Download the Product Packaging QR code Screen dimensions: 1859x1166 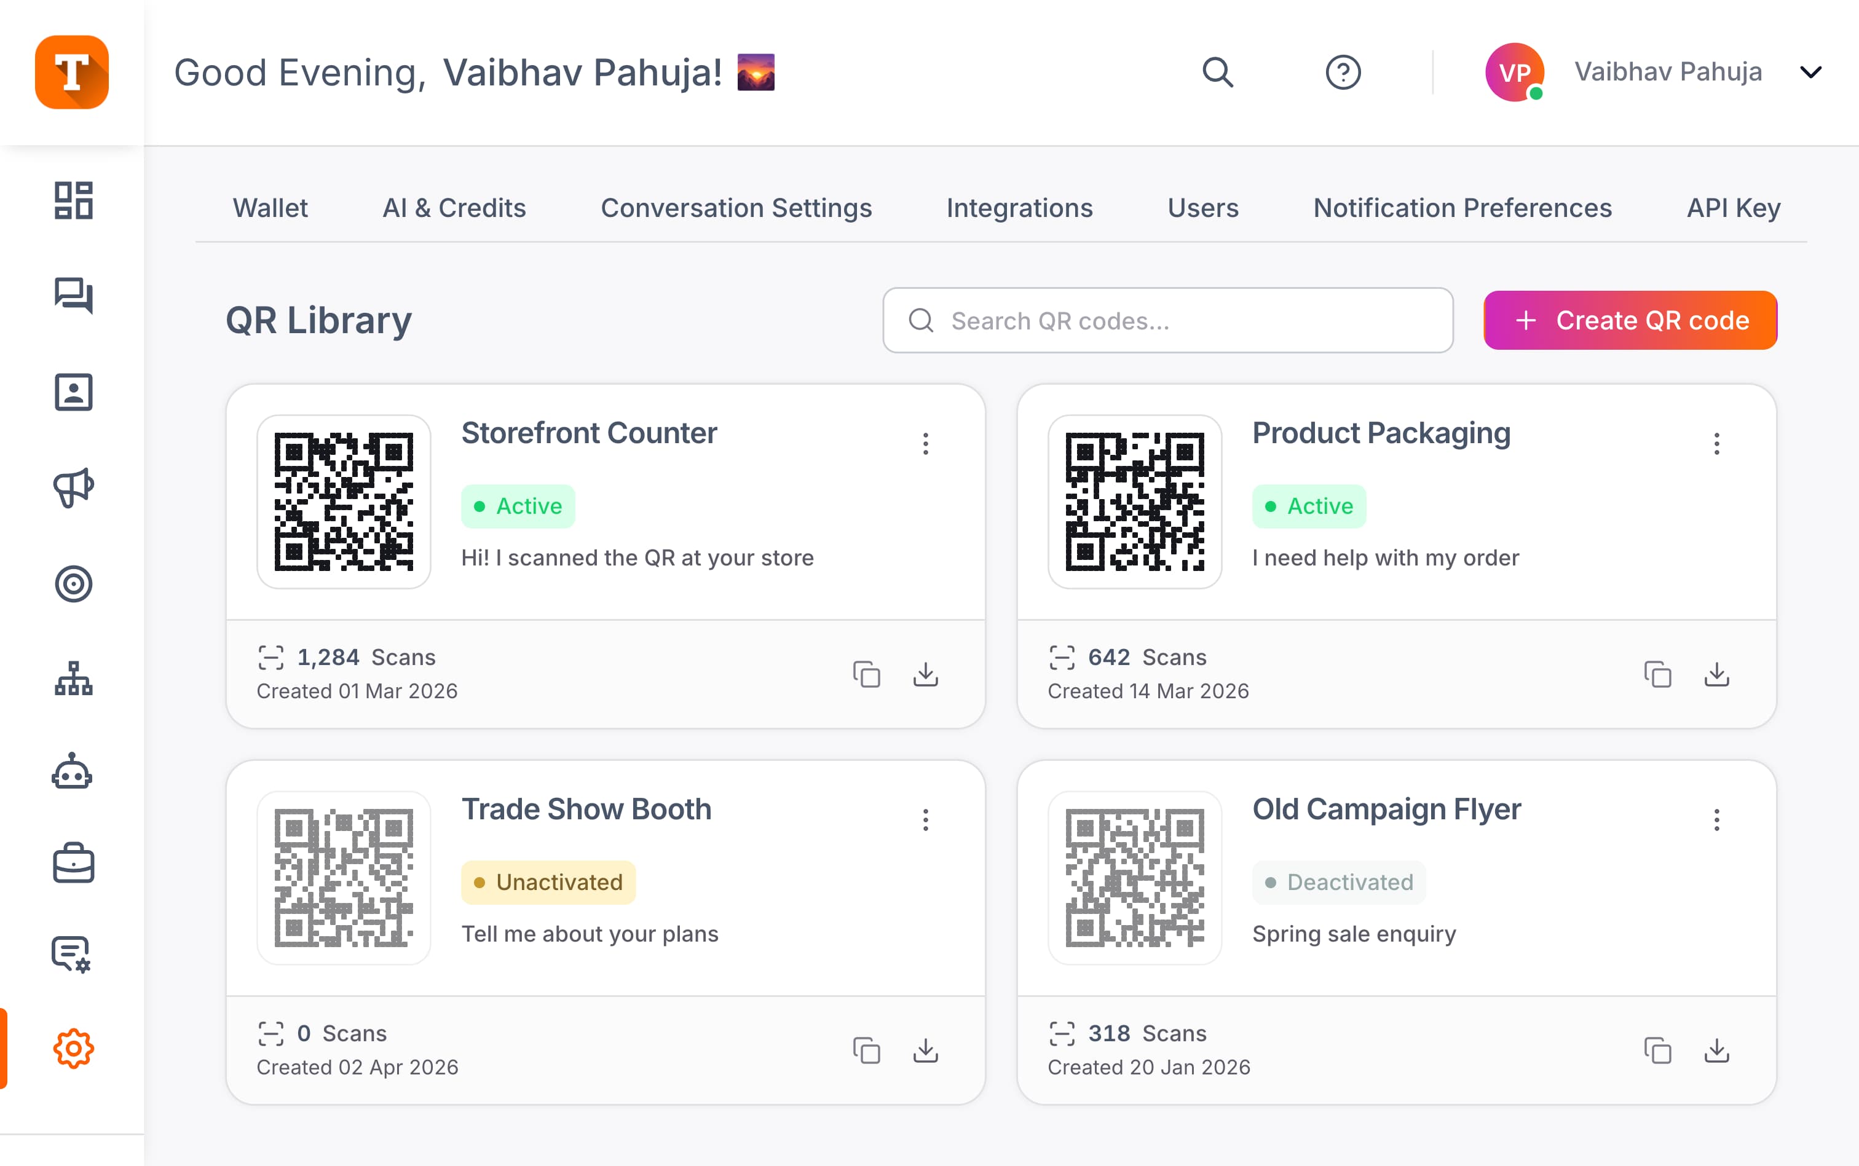pyautogui.click(x=1716, y=675)
